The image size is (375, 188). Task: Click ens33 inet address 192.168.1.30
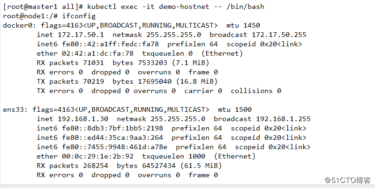click(83, 119)
